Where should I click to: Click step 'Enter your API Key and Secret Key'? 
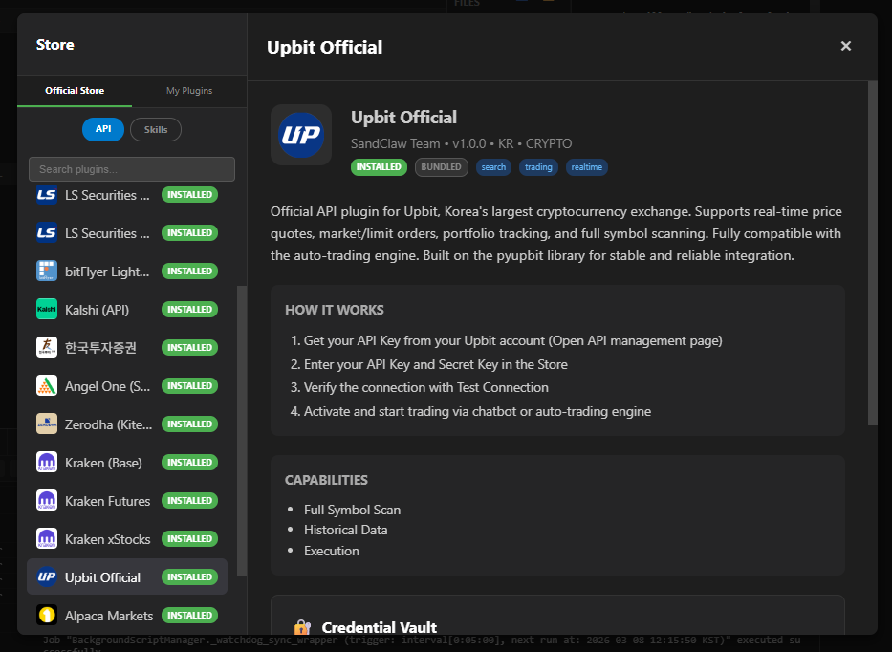tap(436, 364)
